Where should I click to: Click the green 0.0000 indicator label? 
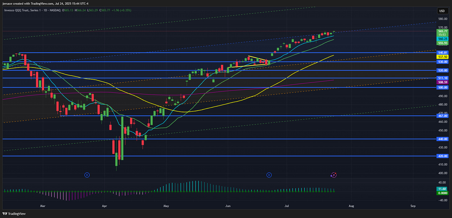442,193
